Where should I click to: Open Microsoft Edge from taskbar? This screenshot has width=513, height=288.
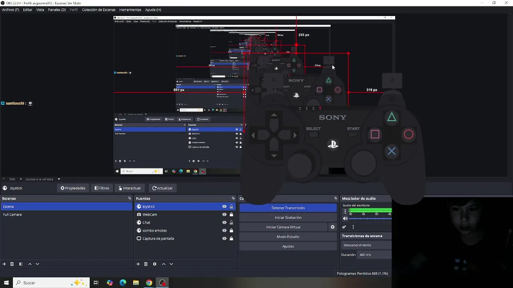[123, 283]
